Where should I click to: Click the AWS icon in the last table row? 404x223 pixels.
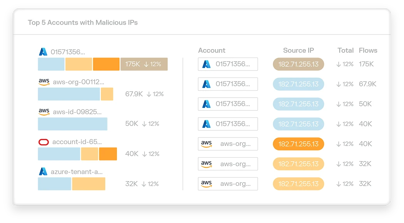206,184
